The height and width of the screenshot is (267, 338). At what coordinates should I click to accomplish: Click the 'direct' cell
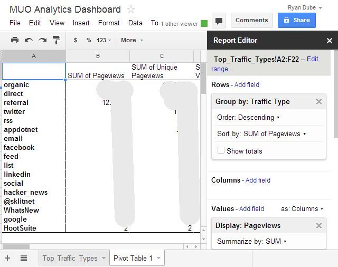tap(34, 94)
